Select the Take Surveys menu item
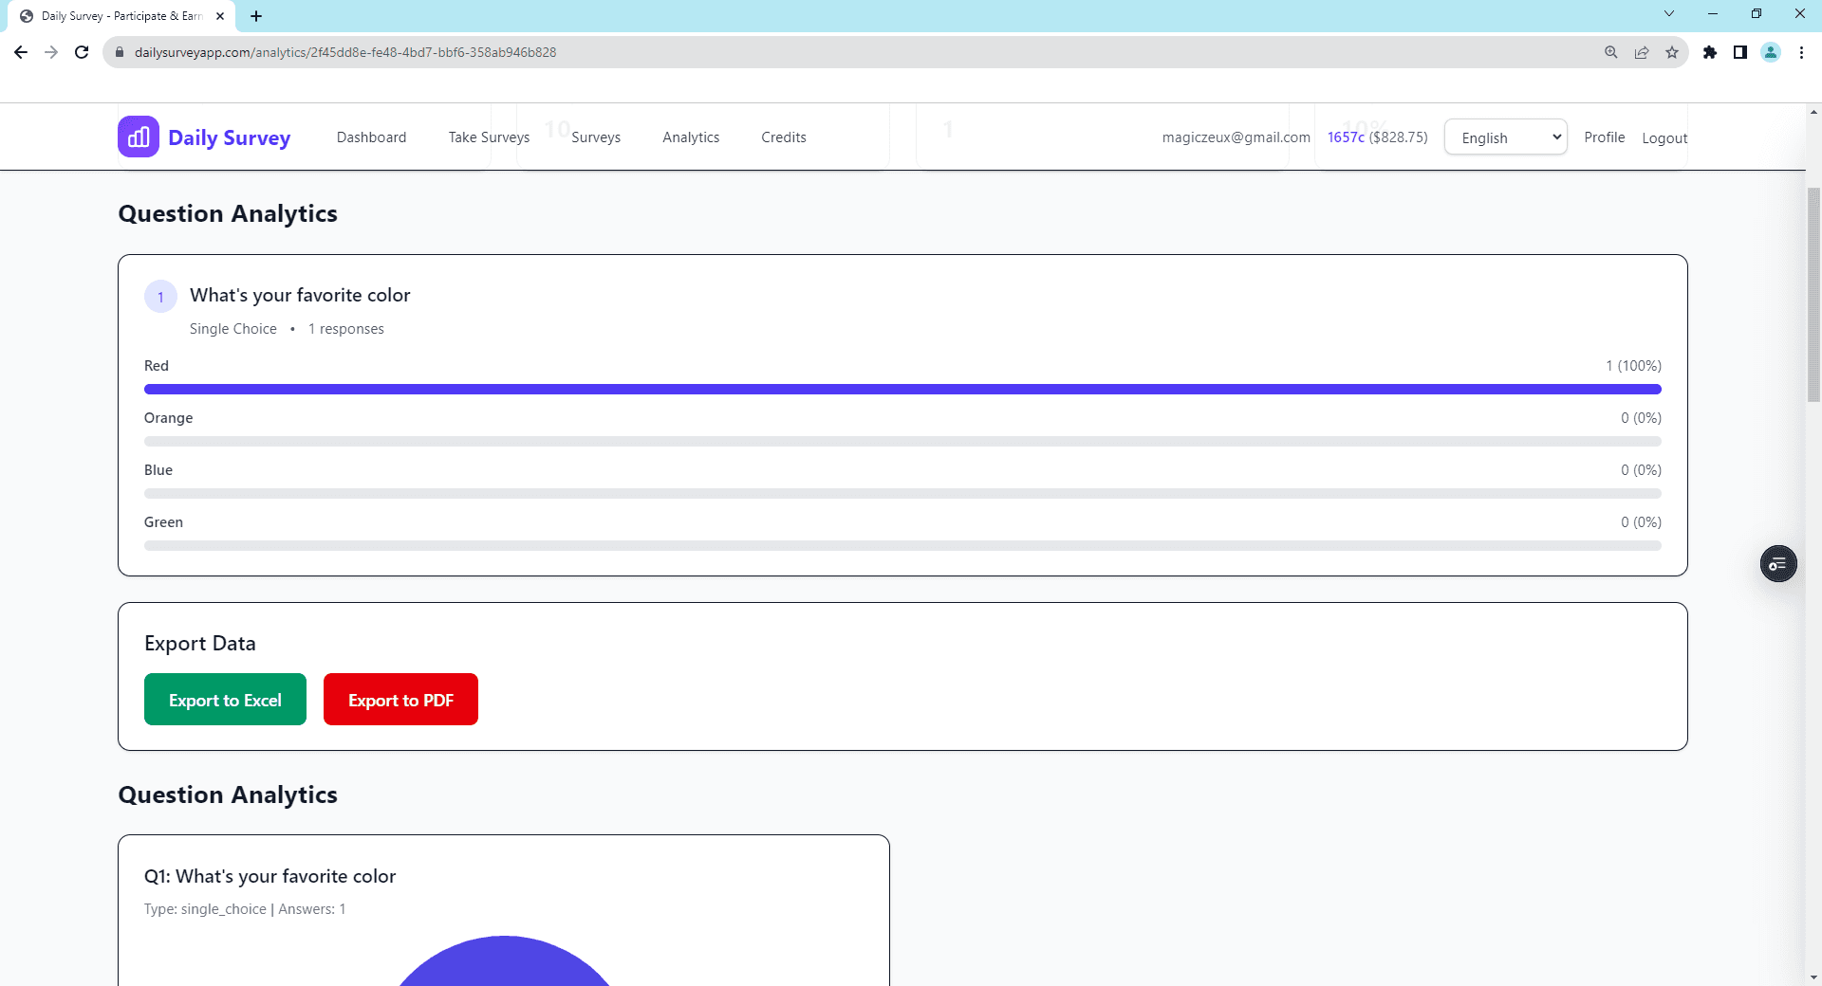1822x986 pixels. [x=489, y=137]
